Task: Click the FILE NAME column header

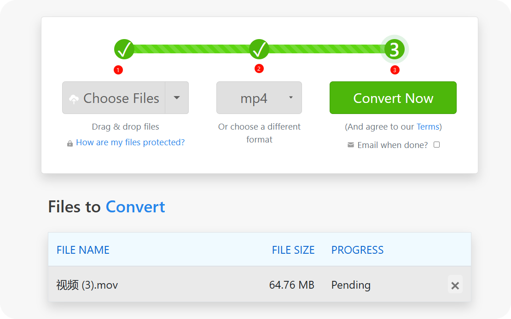Action: tap(83, 250)
